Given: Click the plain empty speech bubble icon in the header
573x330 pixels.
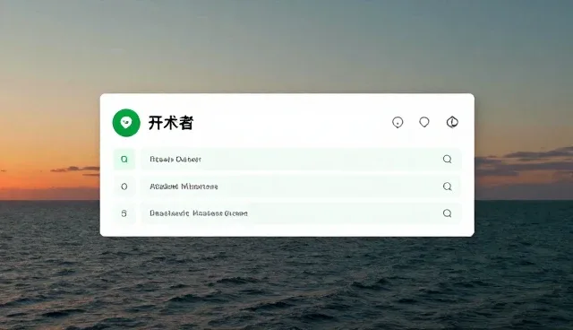Looking at the screenshot, I should click(x=423, y=122).
